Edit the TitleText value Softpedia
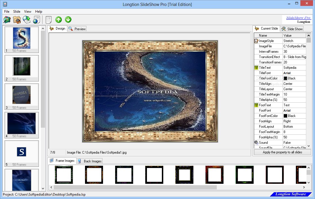Viewport: 315px width, 199px height. point(294,68)
